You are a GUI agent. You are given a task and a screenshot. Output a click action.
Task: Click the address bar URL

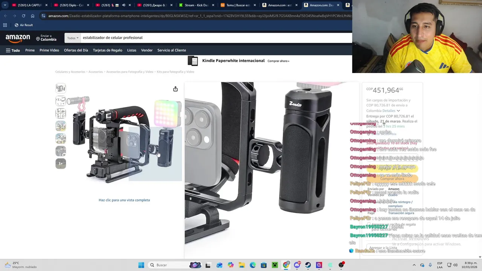tap(200, 16)
